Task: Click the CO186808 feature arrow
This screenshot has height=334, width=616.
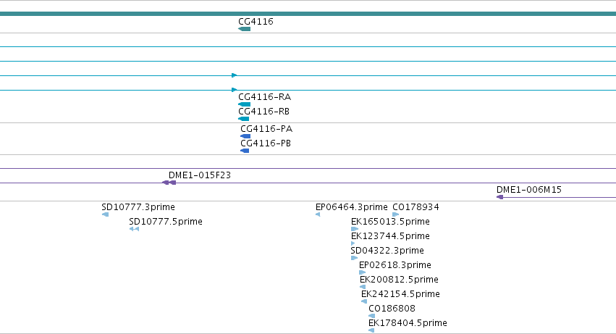Action: [371, 316]
